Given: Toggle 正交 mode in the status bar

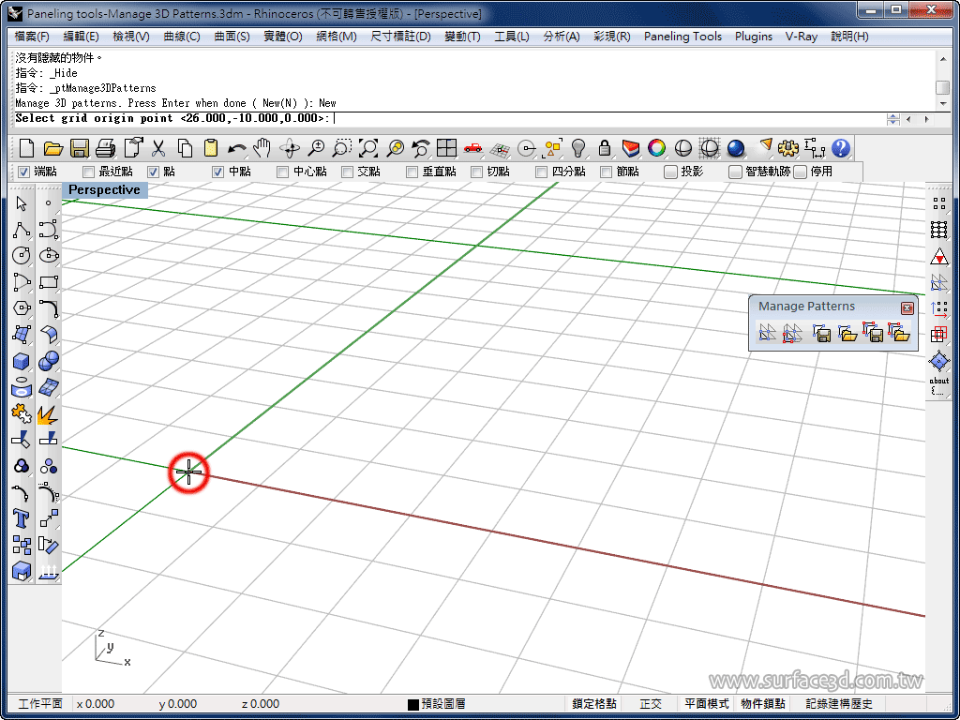Looking at the screenshot, I should 651,704.
